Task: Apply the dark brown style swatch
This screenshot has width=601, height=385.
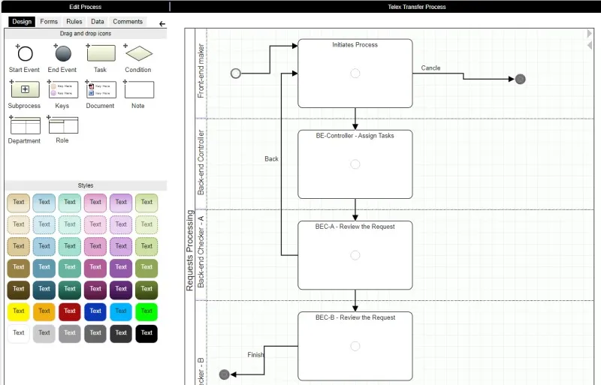Action: [x=18, y=290]
